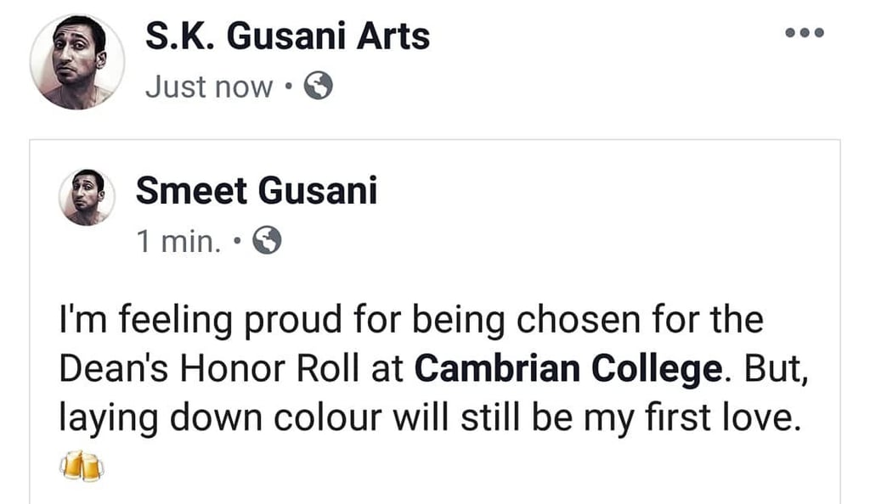Open the three-dot options menu of the post
Screen dimensions: 870x504
tap(803, 32)
